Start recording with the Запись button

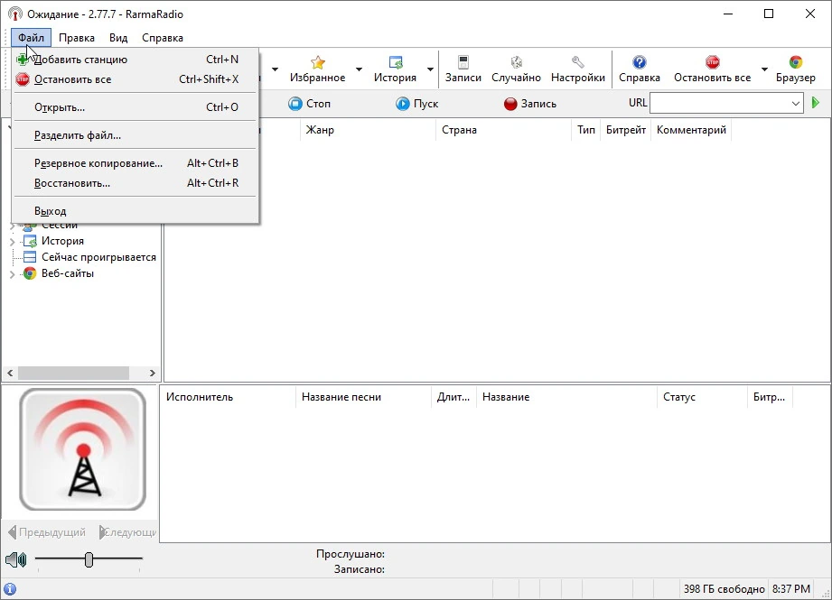point(529,104)
